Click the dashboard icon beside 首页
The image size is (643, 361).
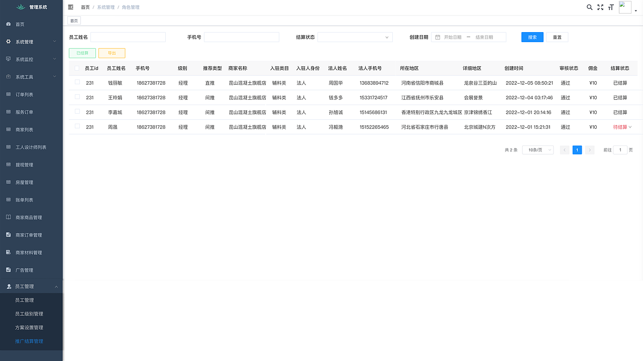8,24
